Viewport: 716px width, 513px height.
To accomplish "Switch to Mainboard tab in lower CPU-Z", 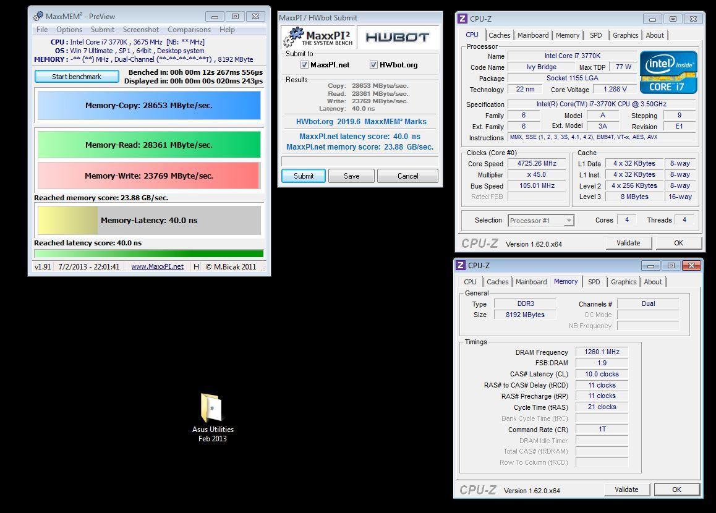I will coord(531,282).
